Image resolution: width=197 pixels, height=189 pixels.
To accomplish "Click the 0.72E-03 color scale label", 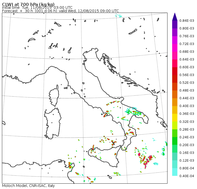I will (x=187, y=44).
